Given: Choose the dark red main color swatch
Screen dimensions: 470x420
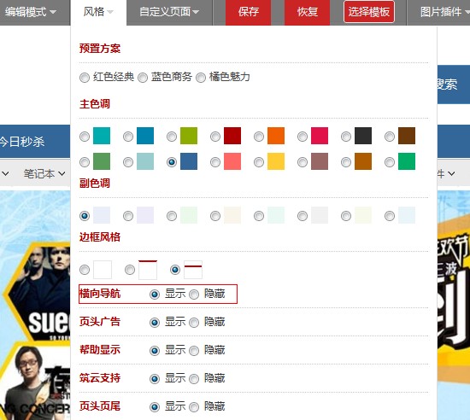Looking at the screenshot, I should pyautogui.click(x=232, y=136).
